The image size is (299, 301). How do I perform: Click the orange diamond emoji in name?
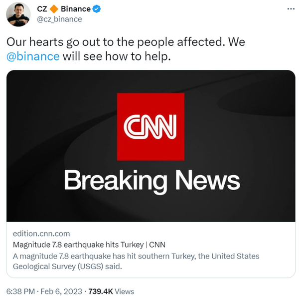click(x=54, y=9)
